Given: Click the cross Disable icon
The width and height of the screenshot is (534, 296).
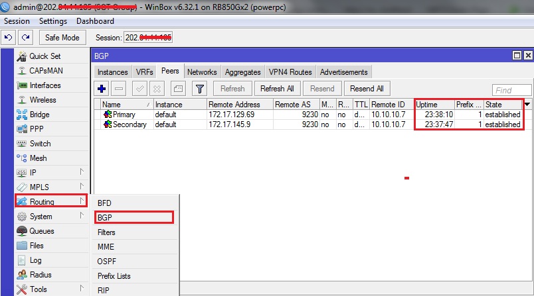Looking at the screenshot, I should 157,89.
